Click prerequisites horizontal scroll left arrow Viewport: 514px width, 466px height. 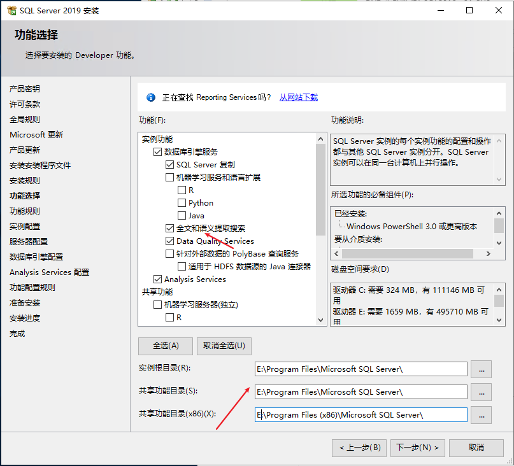(337, 253)
